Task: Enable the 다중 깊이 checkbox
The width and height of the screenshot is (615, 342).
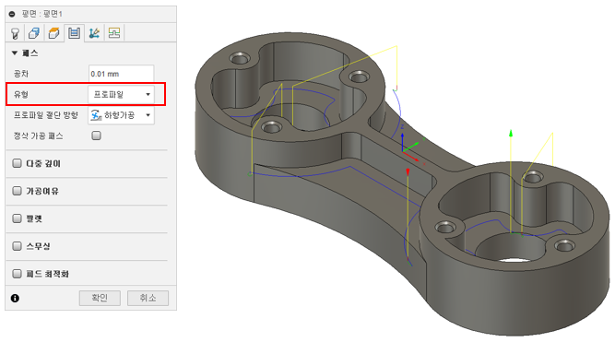Action: (x=17, y=163)
